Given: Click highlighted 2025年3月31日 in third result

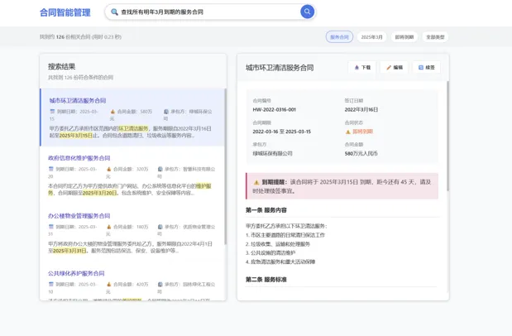Looking at the screenshot, I should (x=69, y=251).
